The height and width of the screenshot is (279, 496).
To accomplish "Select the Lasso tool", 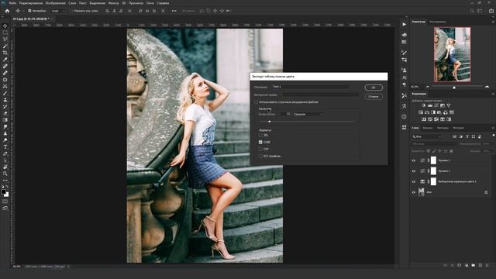I will (x=5, y=40).
